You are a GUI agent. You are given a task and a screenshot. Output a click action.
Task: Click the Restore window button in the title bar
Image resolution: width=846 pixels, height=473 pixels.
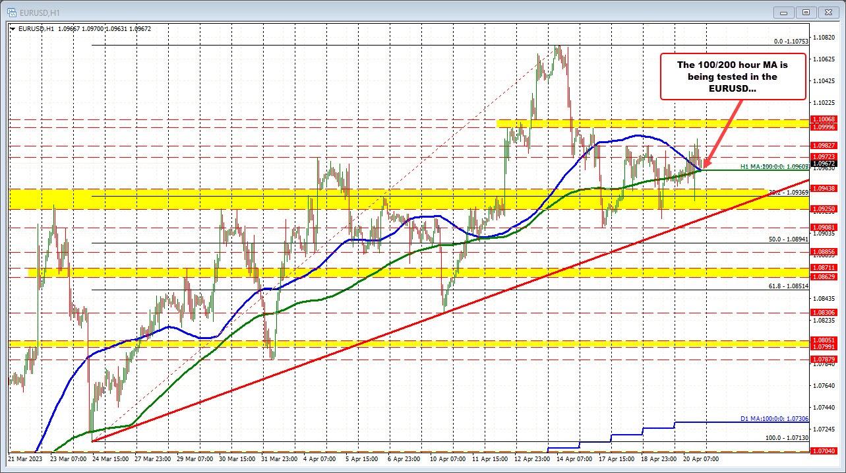(806, 12)
